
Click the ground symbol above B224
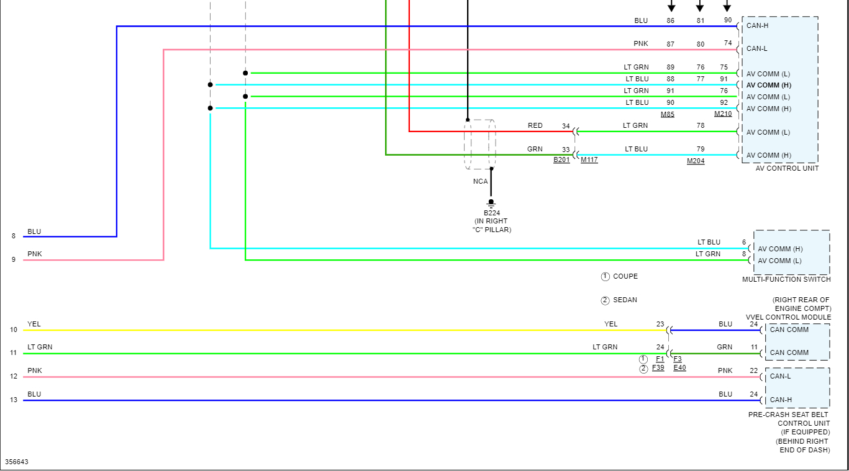click(491, 203)
